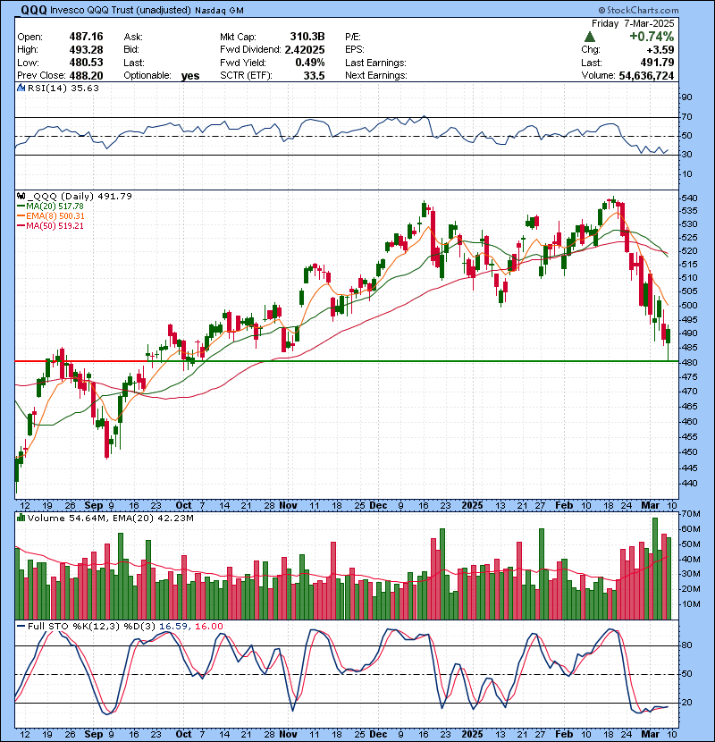Click the Full STO line legend icon
This screenshot has width=715, height=742.
[x=20, y=625]
